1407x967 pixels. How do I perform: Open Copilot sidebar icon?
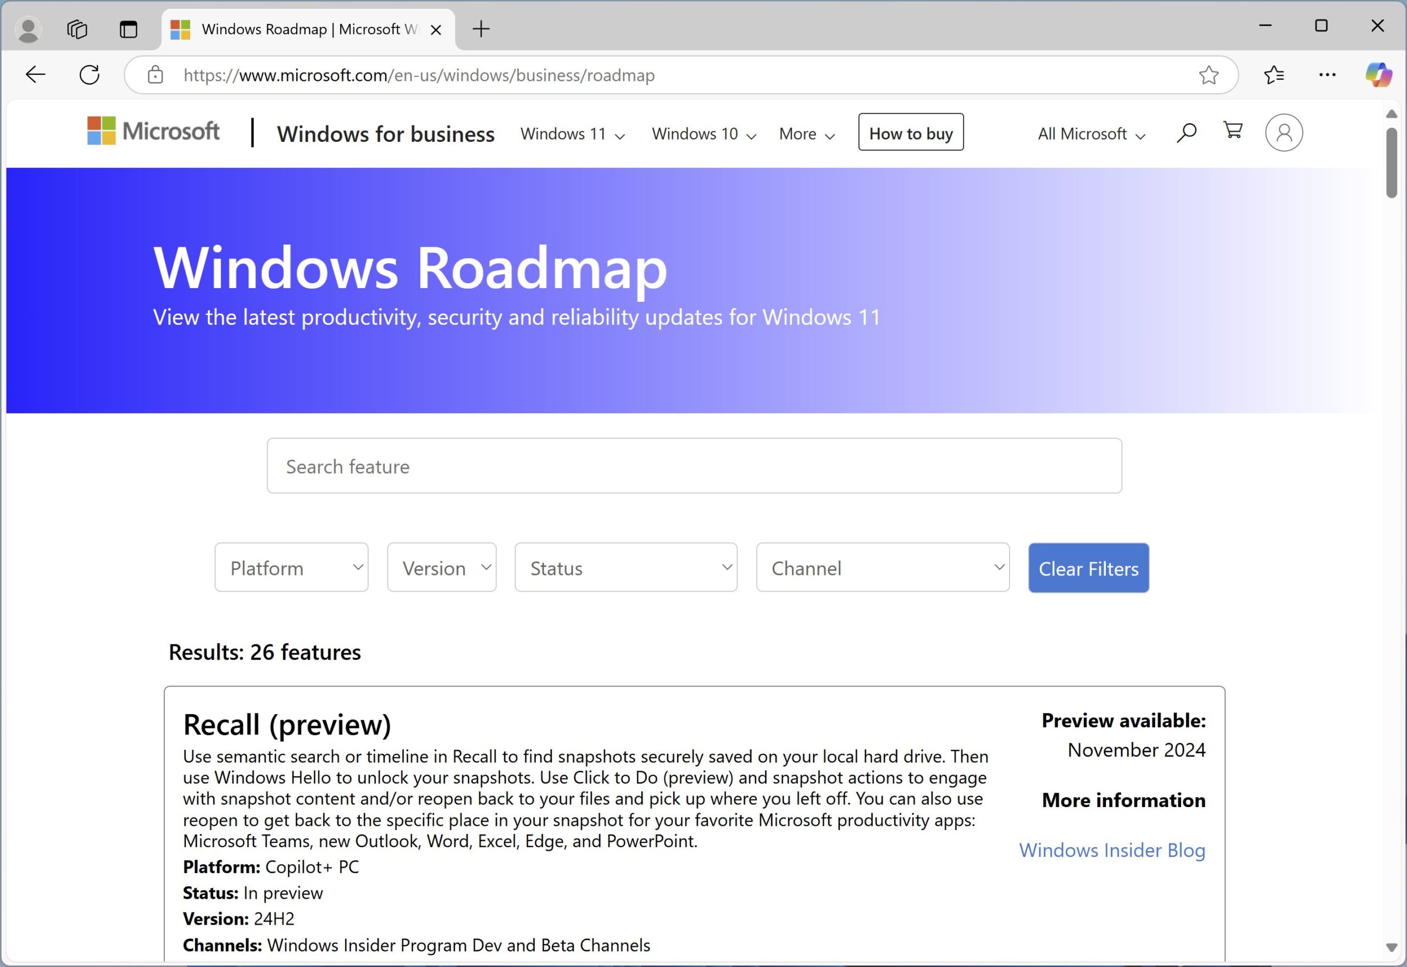[x=1378, y=75]
